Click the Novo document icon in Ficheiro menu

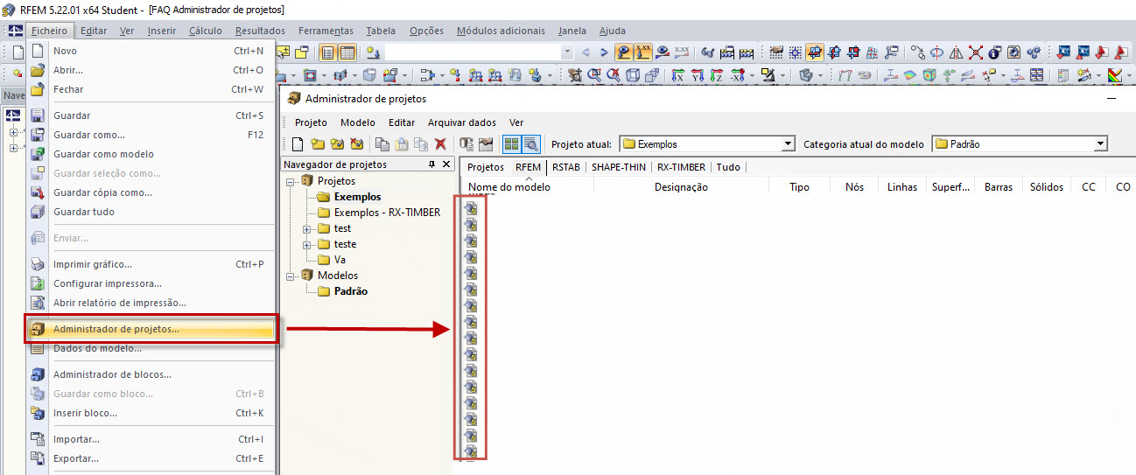tap(38, 51)
